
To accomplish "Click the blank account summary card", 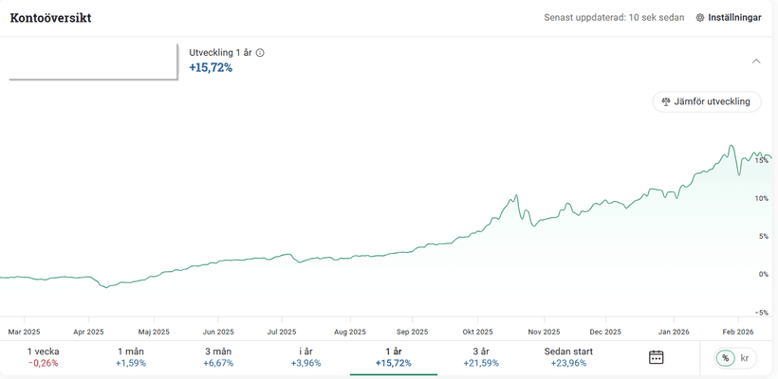I will 93,60.
